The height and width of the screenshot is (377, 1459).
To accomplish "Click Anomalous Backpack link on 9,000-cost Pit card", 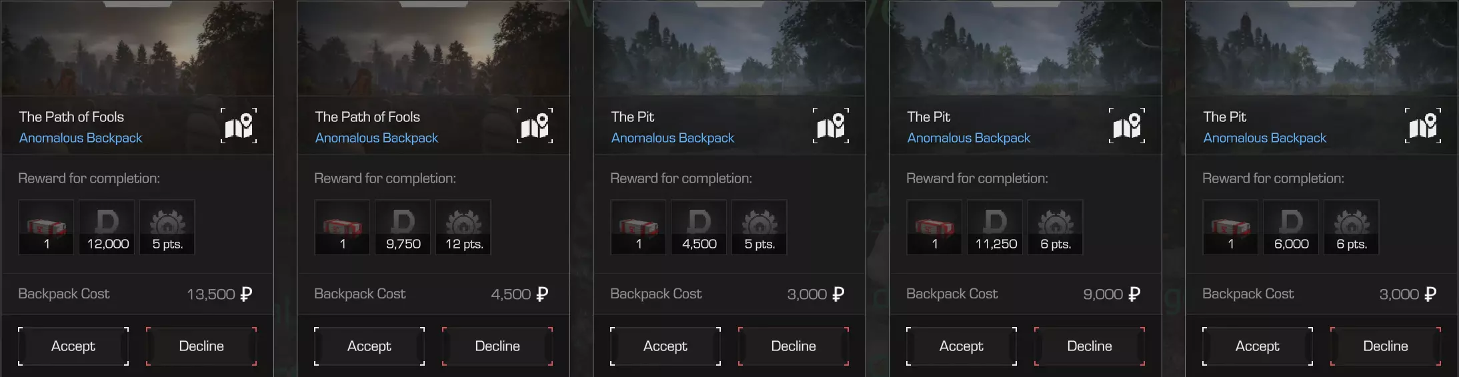I will click(968, 138).
